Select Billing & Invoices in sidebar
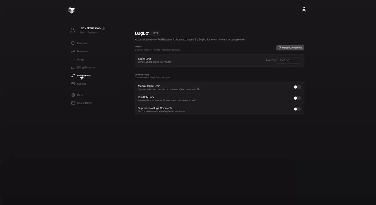 click(x=86, y=67)
